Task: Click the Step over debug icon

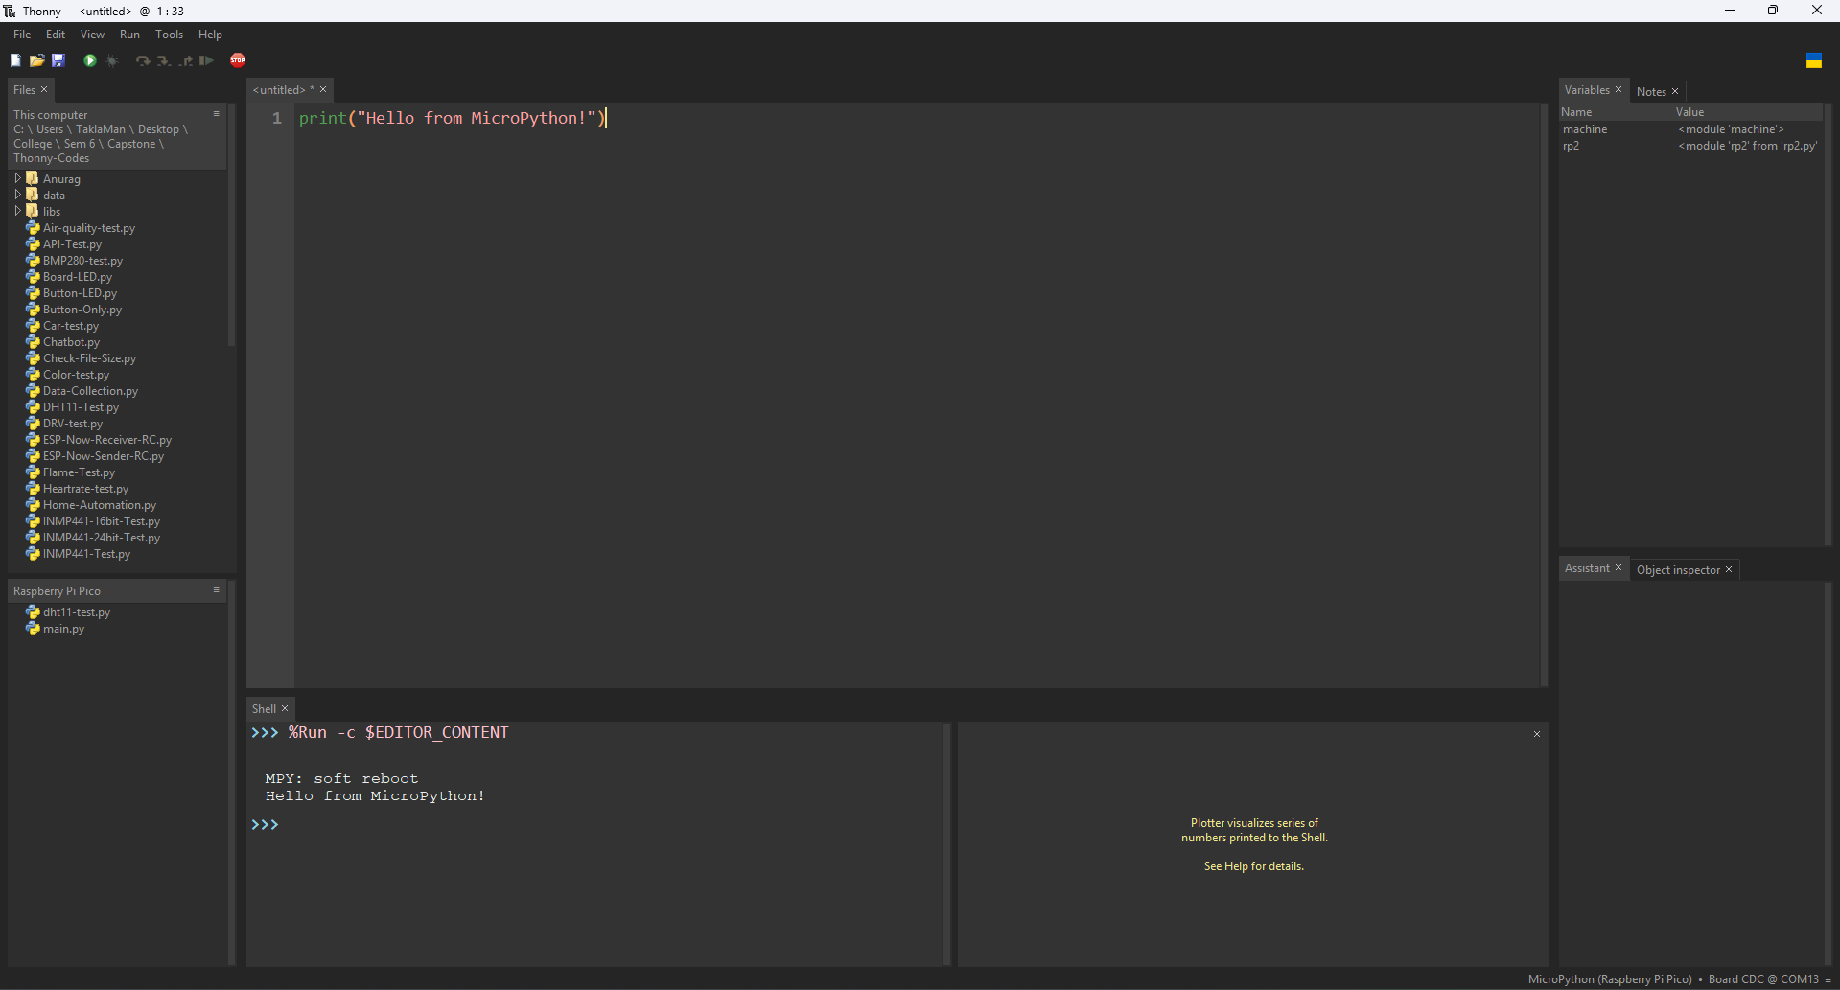Action: (x=143, y=60)
